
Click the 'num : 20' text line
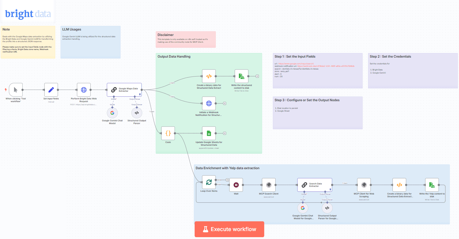279,76
